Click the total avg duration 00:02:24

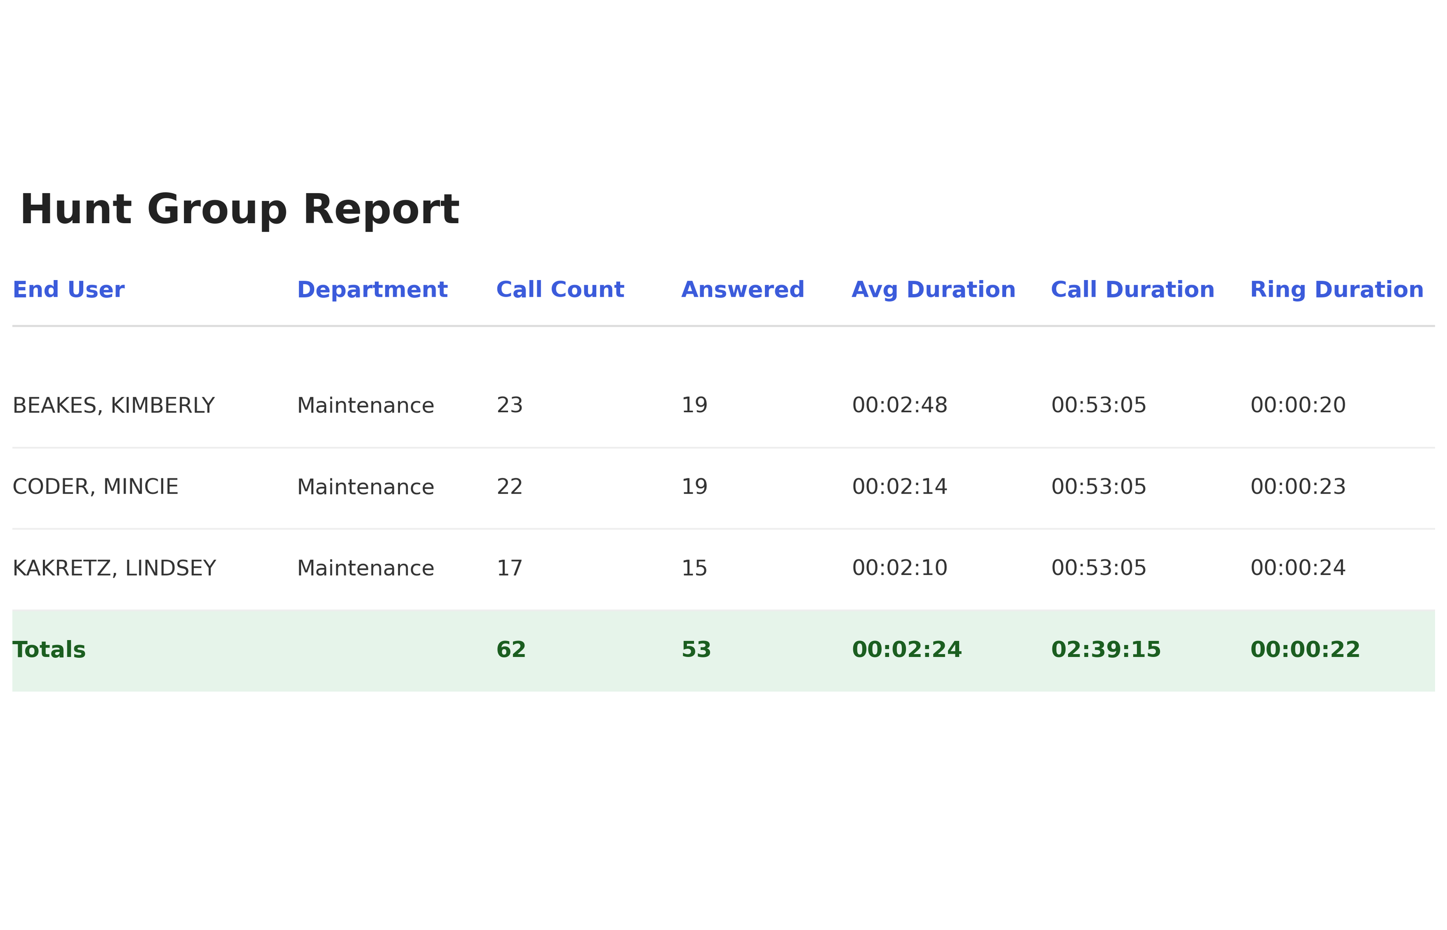coord(906,650)
